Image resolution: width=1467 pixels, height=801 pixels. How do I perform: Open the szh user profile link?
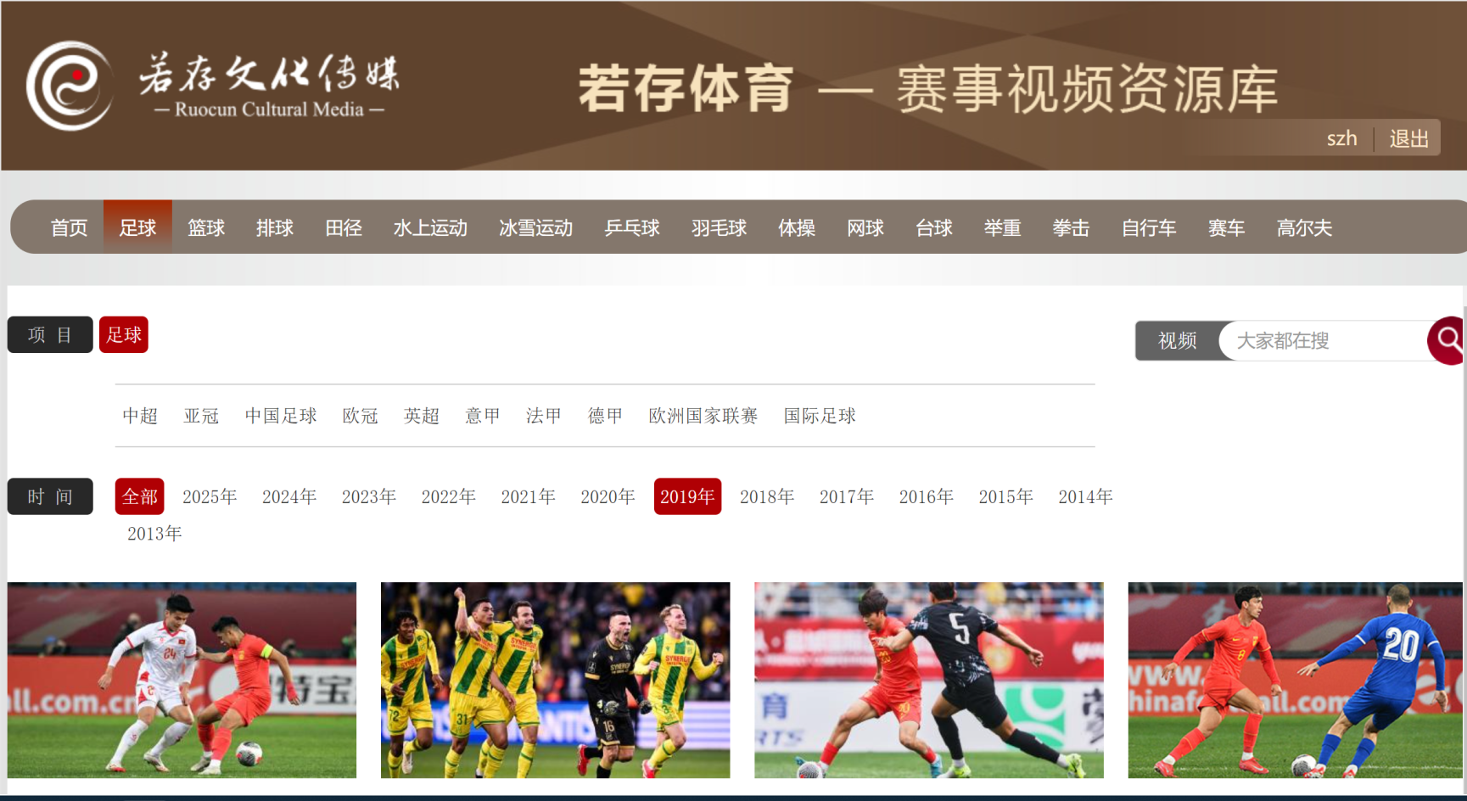pyautogui.click(x=1341, y=138)
